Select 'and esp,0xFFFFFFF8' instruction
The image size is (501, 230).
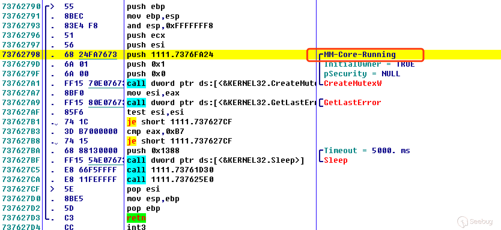pyautogui.click(x=170, y=26)
